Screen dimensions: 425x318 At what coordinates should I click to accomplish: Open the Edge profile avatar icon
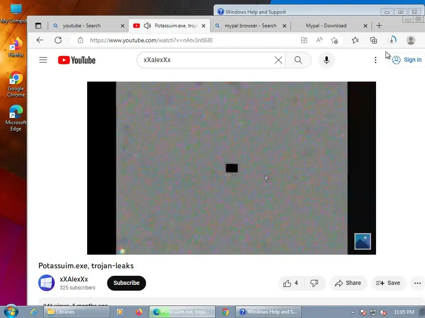pos(411,40)
